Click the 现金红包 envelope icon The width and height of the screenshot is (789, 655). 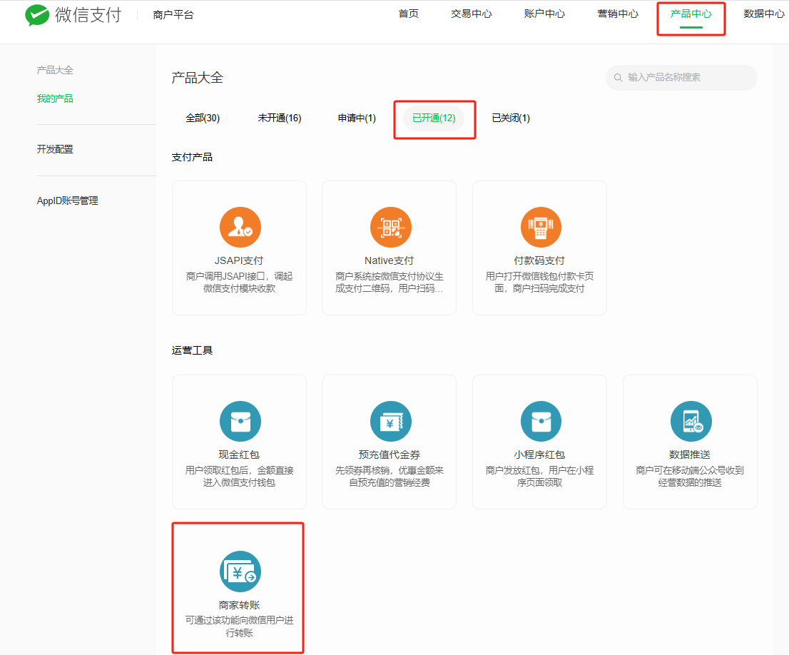click(x=240, y=422)
